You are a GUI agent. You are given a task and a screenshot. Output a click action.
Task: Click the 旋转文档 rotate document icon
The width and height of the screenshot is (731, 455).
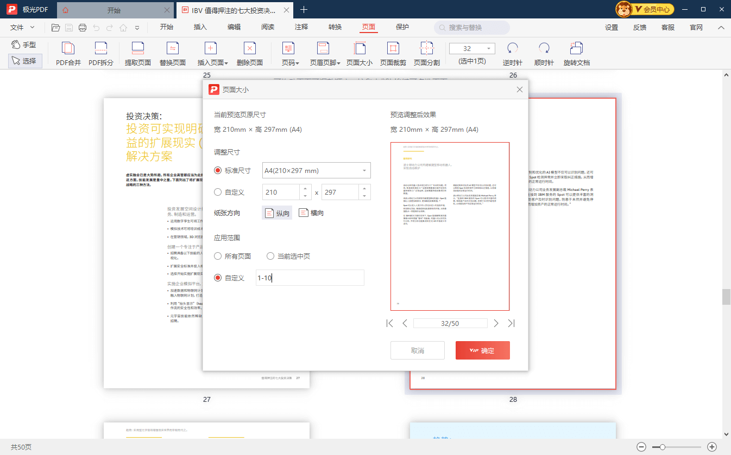(x=576, y=49)
